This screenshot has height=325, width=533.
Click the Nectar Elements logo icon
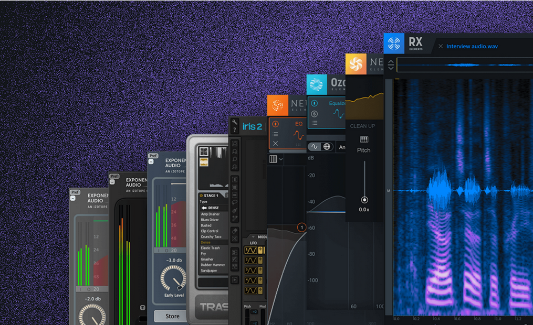(356, 64)
